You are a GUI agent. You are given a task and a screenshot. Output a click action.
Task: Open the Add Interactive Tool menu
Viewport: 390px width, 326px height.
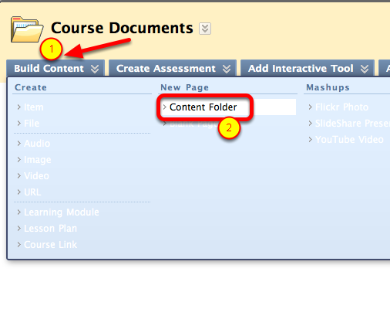[x=308, y=69]
